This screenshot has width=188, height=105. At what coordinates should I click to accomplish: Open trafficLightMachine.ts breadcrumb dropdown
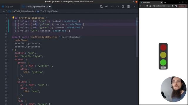[x=23, y=11]
